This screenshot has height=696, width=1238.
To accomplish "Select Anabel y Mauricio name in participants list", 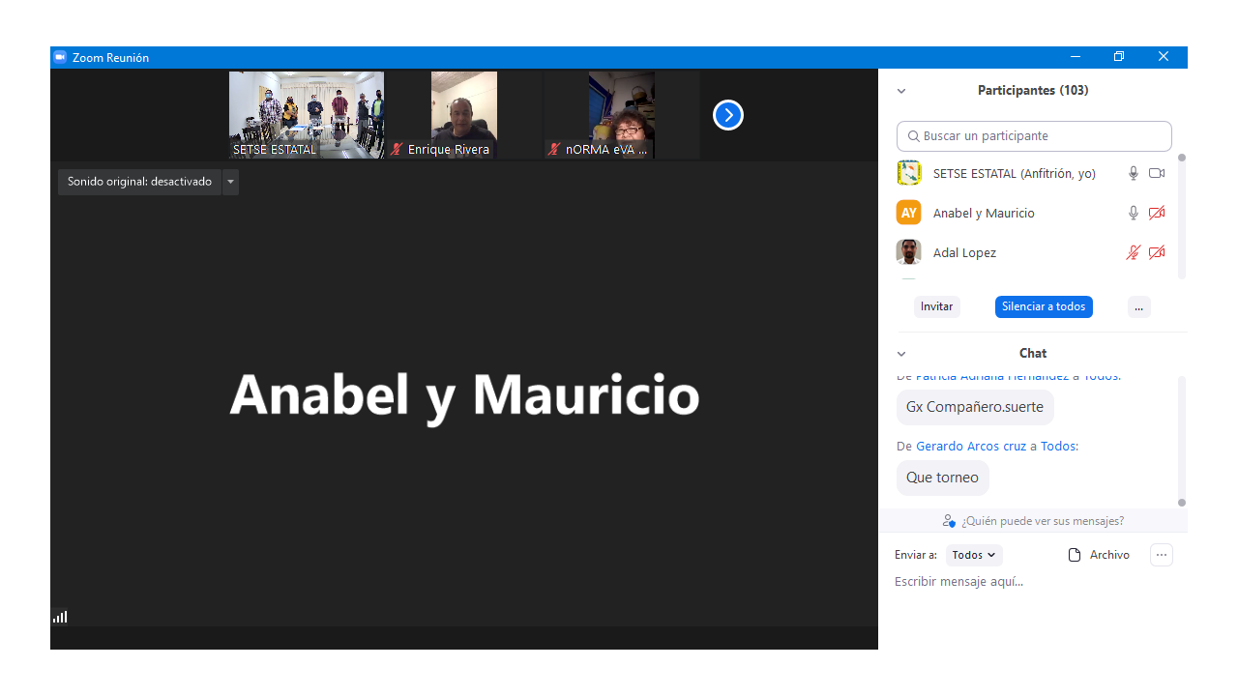I will (x=984, y=213).
